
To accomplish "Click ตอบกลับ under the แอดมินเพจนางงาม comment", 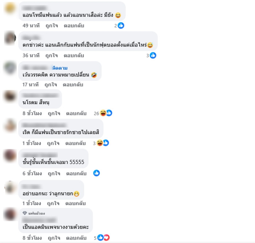I will (x=76, y=238).
